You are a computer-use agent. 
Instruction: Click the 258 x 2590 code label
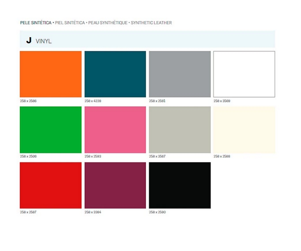click(x=157, y=212)
